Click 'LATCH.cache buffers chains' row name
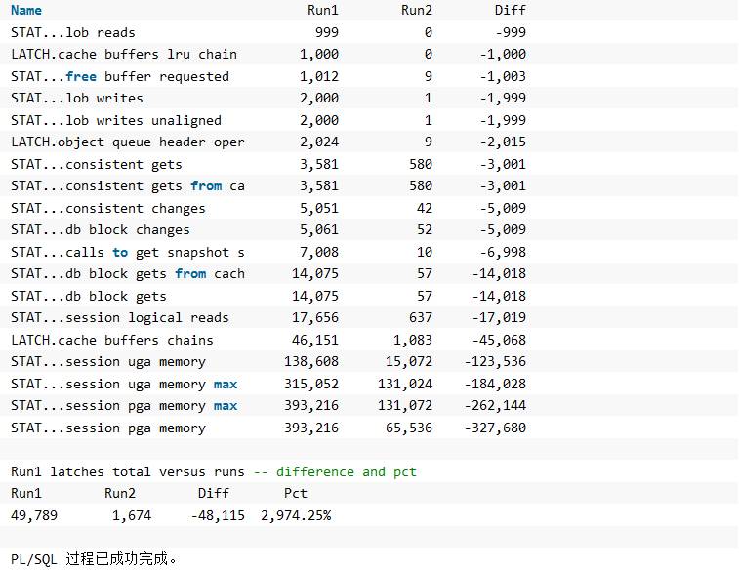The height and width of the screenshot is (570, 739). point(111,340)
